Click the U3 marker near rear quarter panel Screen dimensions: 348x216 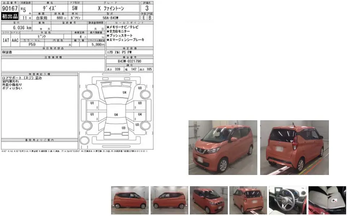(x=138, y=124)
